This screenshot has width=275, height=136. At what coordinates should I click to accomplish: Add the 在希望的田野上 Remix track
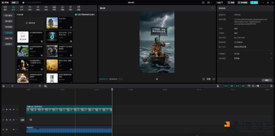coord(42,69)
